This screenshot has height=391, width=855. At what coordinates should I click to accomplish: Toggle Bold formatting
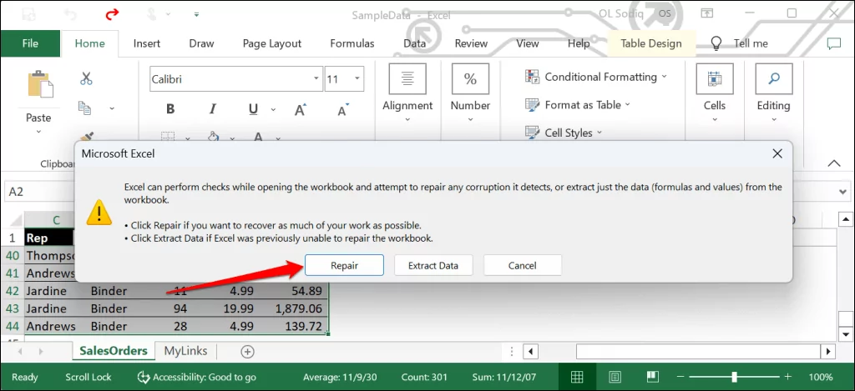tap(170, 109)
